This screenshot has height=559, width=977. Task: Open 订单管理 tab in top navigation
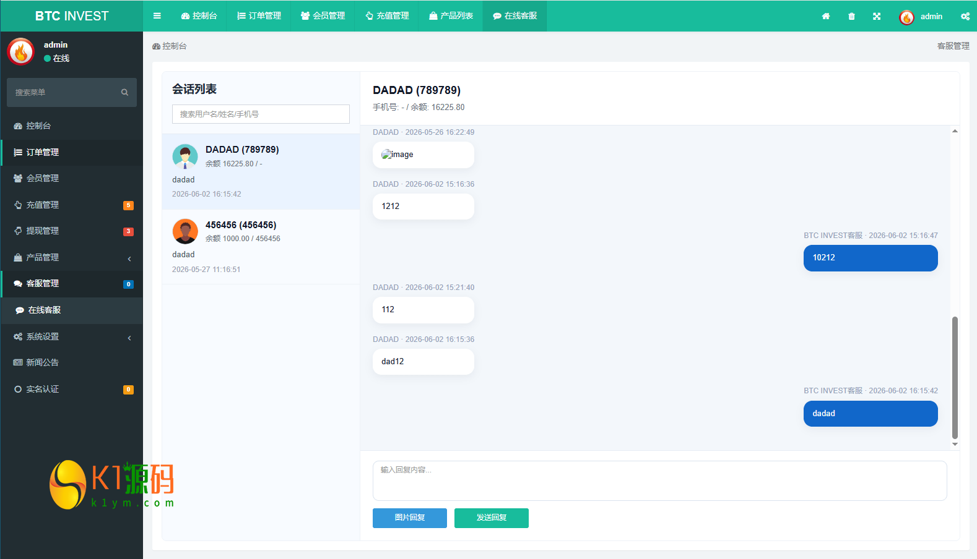tap(259, 16)
